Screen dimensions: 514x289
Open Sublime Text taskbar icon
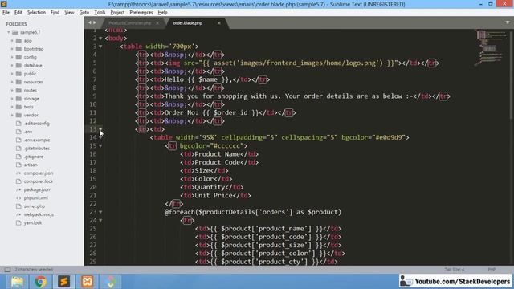click(x=64, y=282)
